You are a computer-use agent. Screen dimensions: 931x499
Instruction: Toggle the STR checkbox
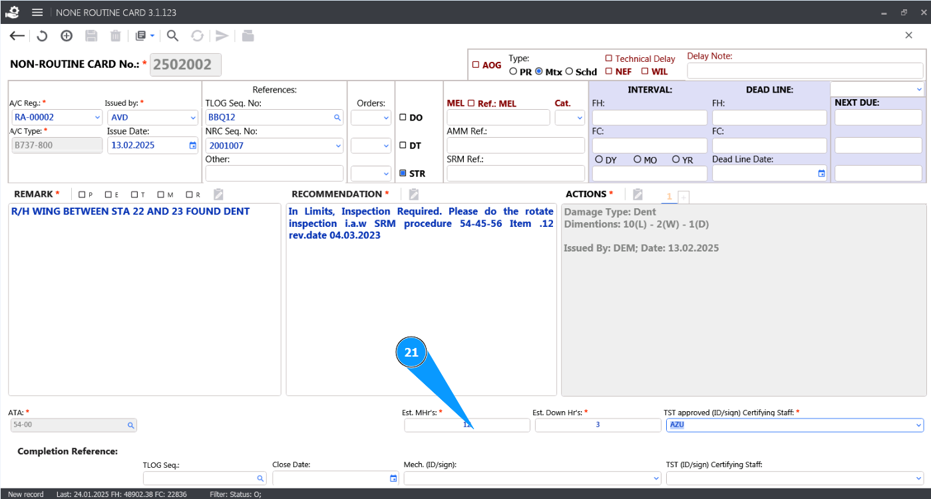tap(403, 174)
